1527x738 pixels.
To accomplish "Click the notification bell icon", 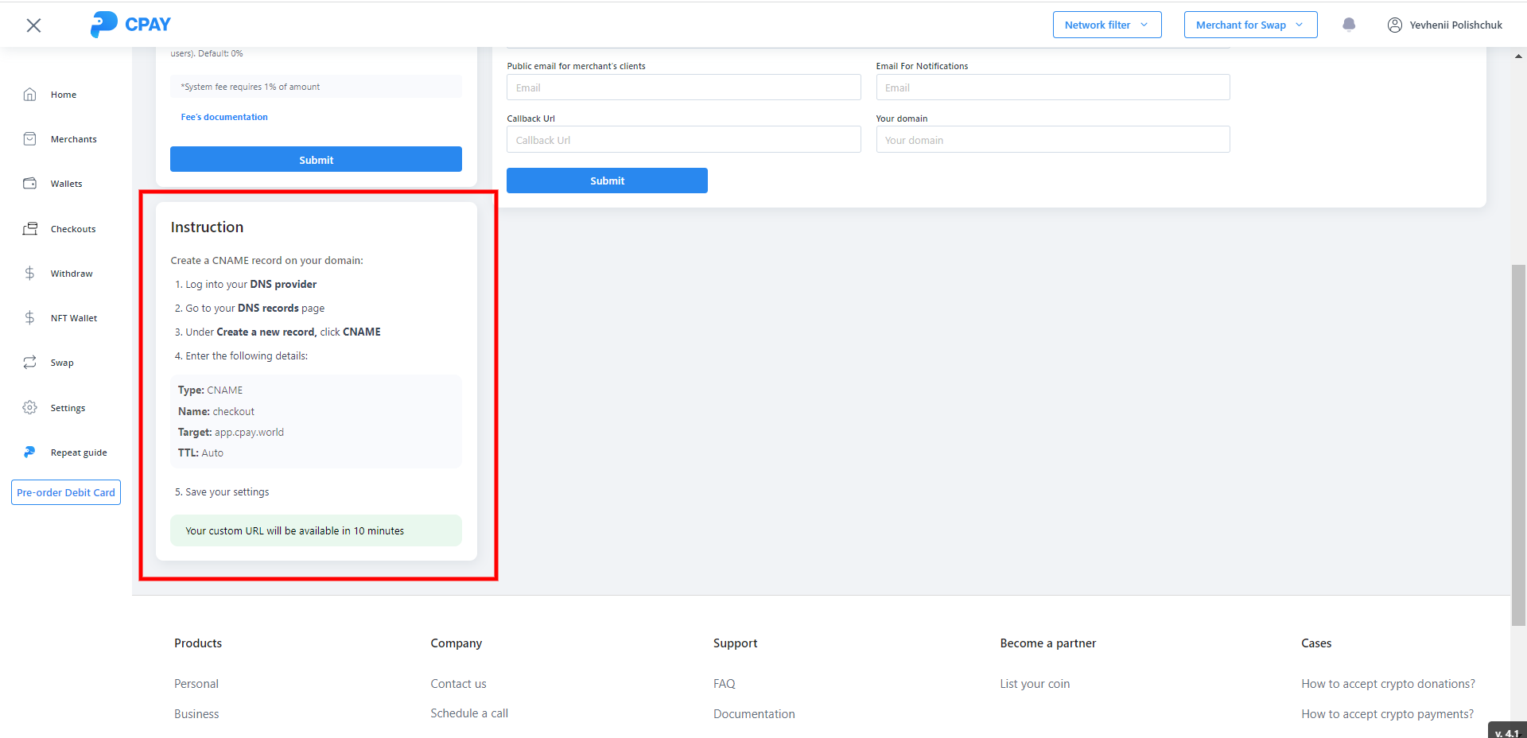I will pyautogui.click(x=1349, y=25).
